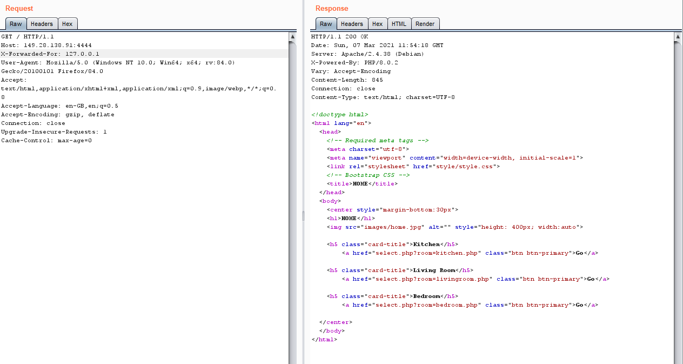
Task: Select the Response Raw tab
Action: (x=326, y=24)
